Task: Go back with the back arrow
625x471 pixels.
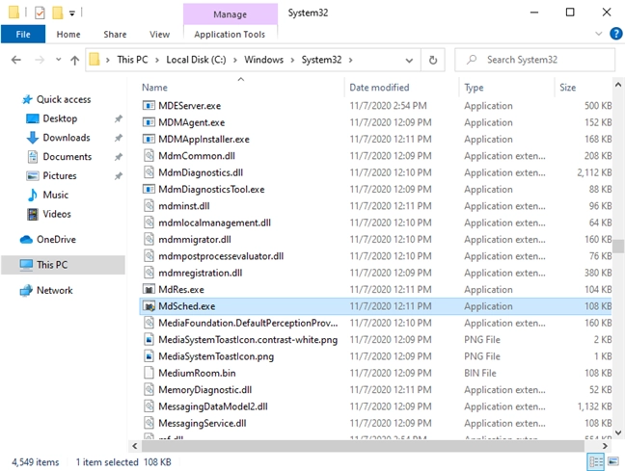Action: click(x=16, y=60)
